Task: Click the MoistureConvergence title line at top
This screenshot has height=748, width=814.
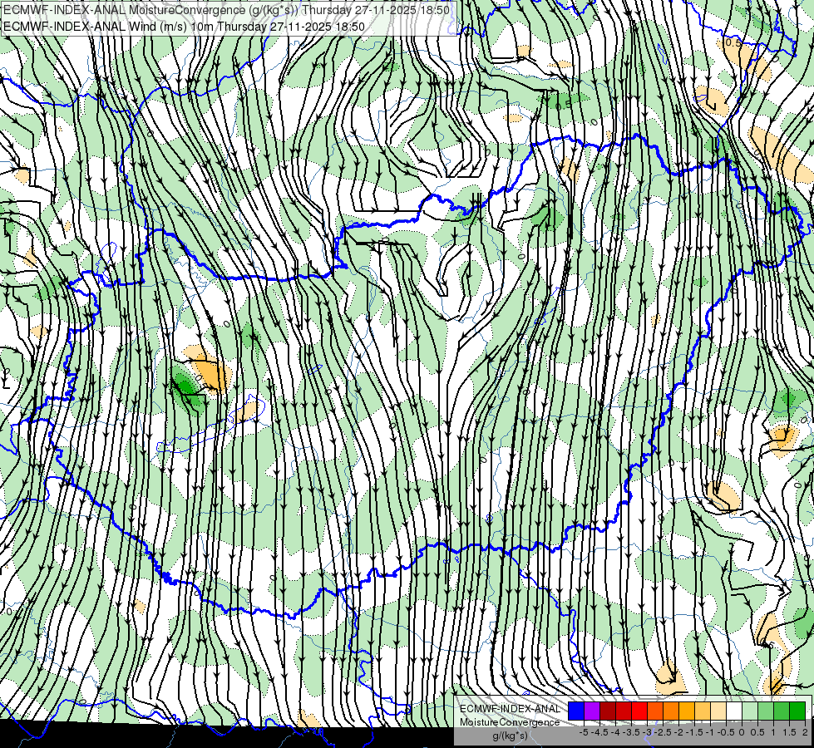Action: pyautogui.click(x=226, y=9)
